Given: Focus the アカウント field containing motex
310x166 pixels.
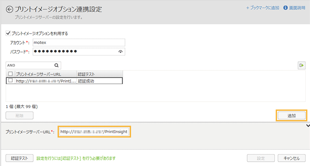Looking at the screenshot, I should [x=79, y=42].
